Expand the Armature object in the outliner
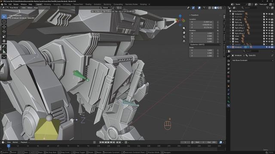 click(230, 47)
